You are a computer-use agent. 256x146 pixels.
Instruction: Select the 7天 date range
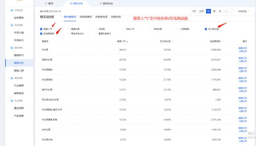[x=194, y=11]
